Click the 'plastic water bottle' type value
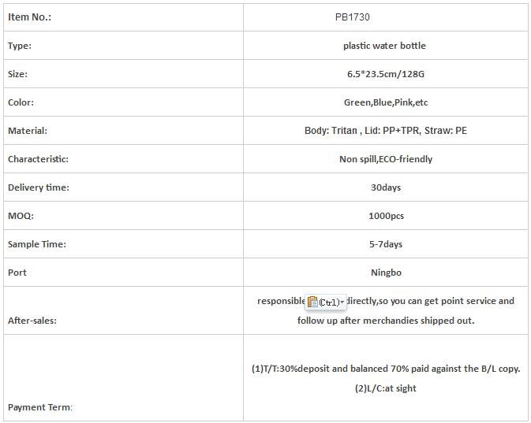Screen dimensions: 531x423 pos(384,46)
